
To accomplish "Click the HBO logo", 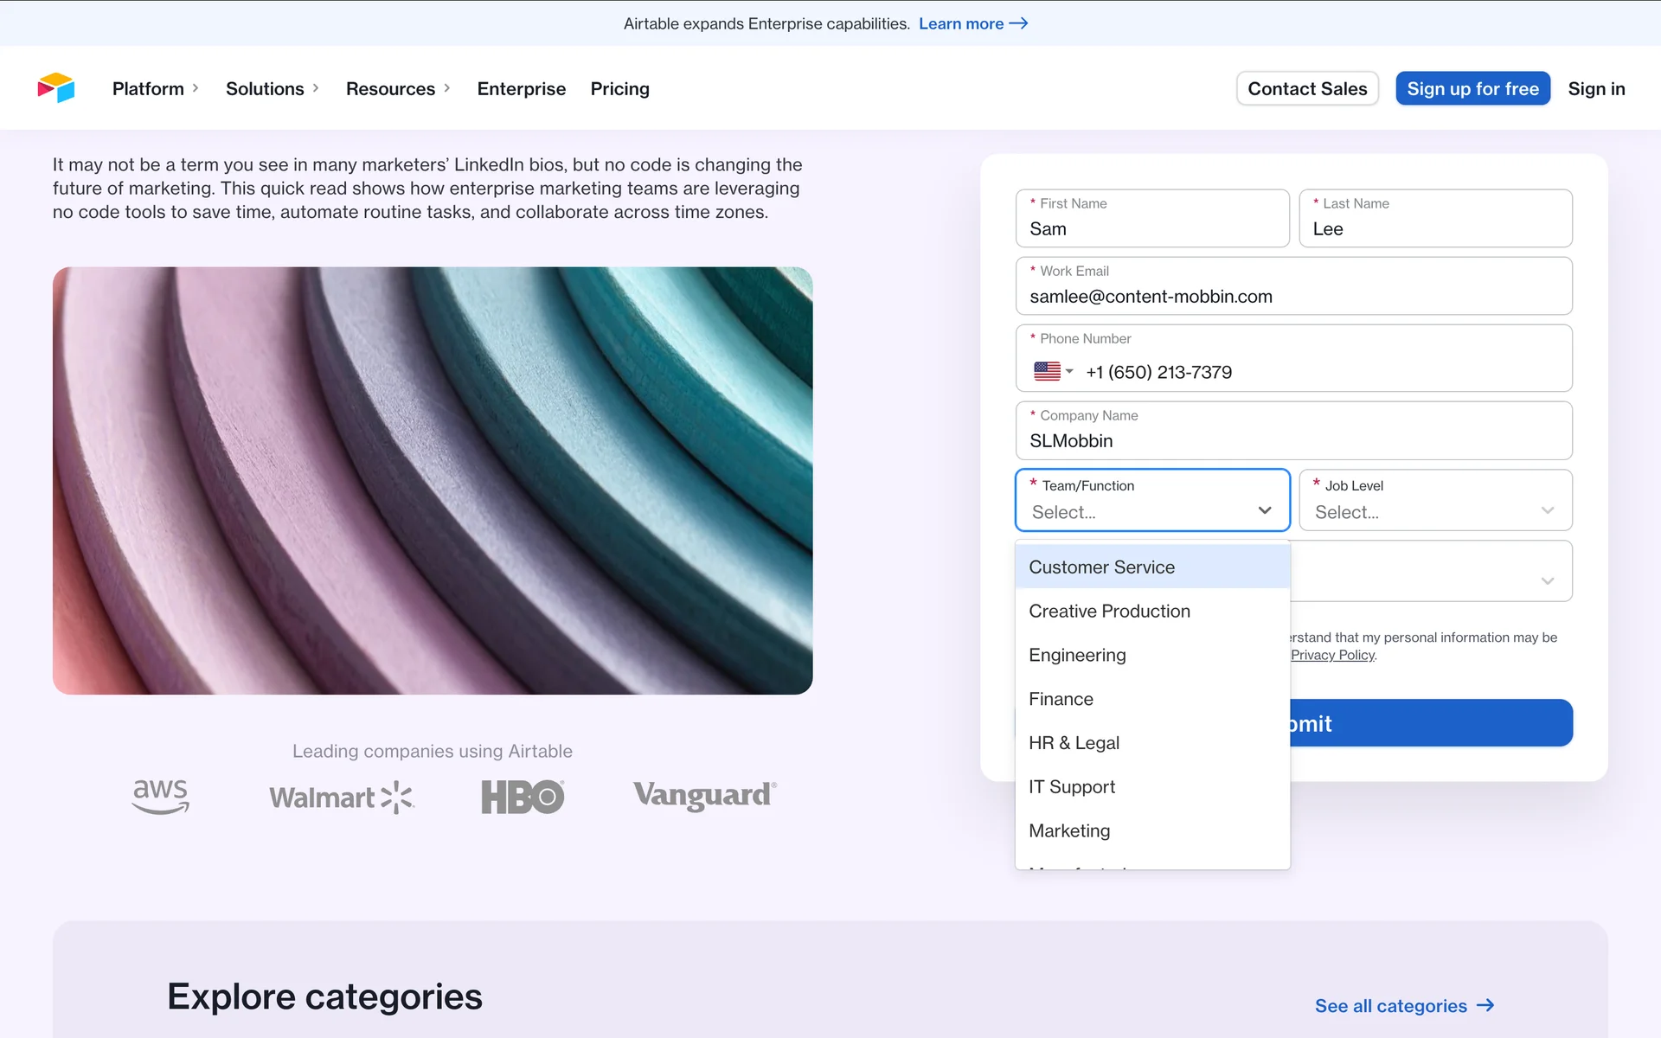I will point(523,797).
